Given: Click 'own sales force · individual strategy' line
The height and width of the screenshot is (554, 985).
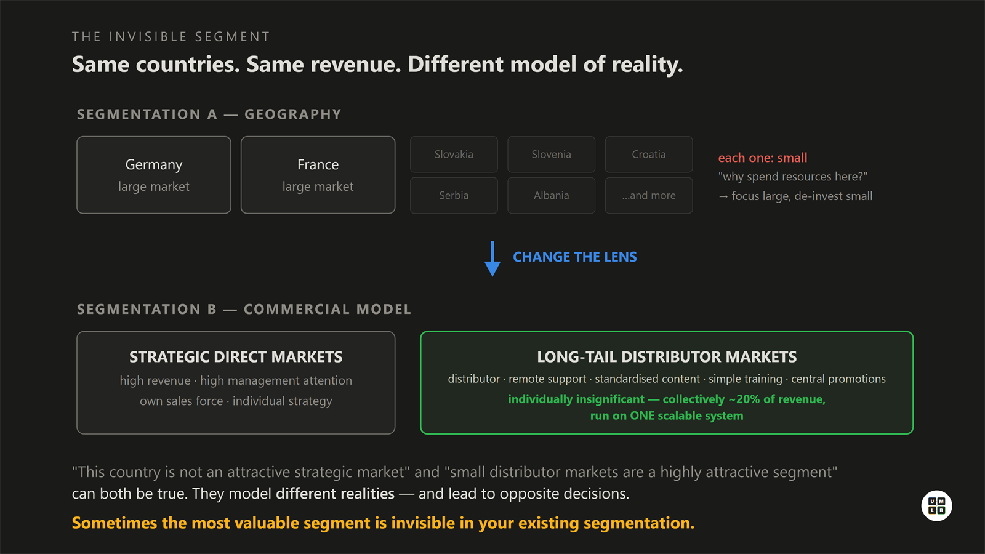Looking at the screenshot, I should pyautogui.click(x=236, y=401).
